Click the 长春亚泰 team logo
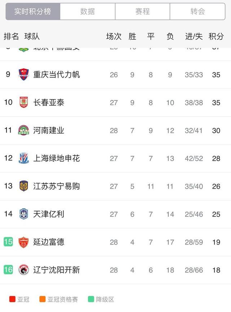 pyautogui.click(x=23, y=103)
